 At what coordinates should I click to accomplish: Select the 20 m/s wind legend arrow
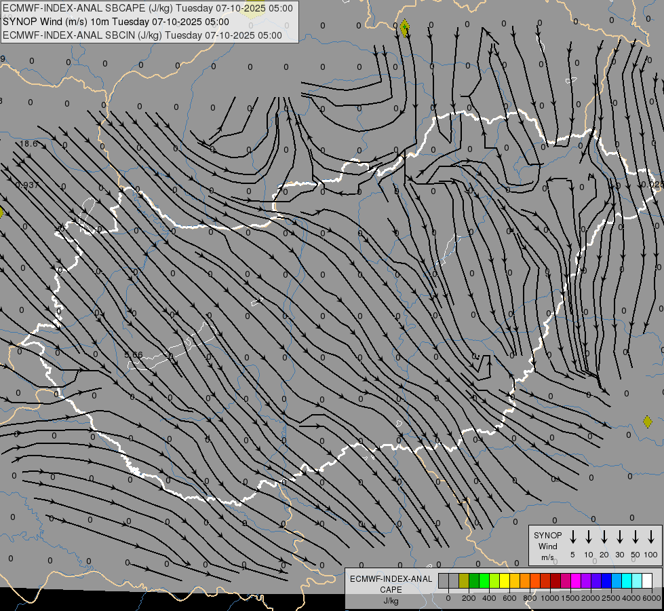(x=604, y=537)
